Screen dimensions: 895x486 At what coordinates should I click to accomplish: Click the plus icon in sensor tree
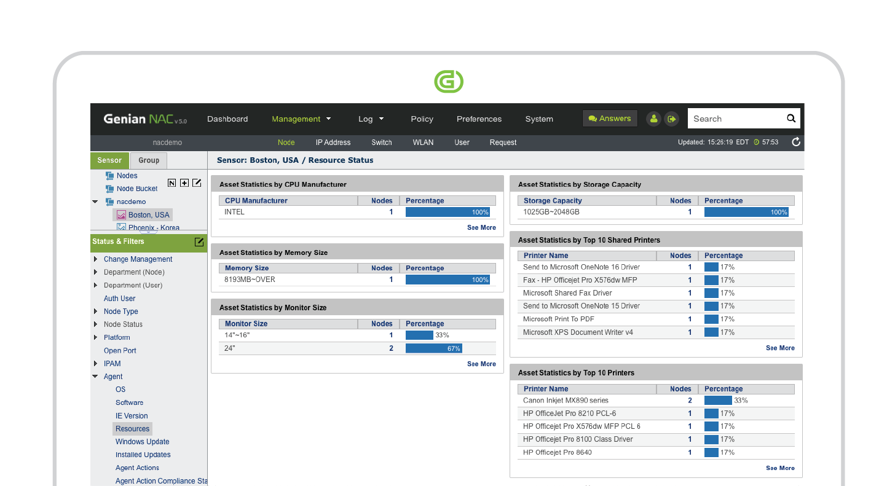tap(184, 182)
